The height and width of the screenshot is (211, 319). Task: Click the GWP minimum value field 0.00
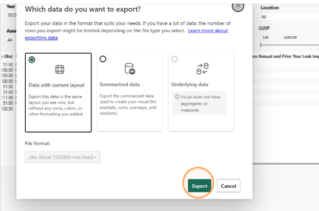(x=270, y=37)
